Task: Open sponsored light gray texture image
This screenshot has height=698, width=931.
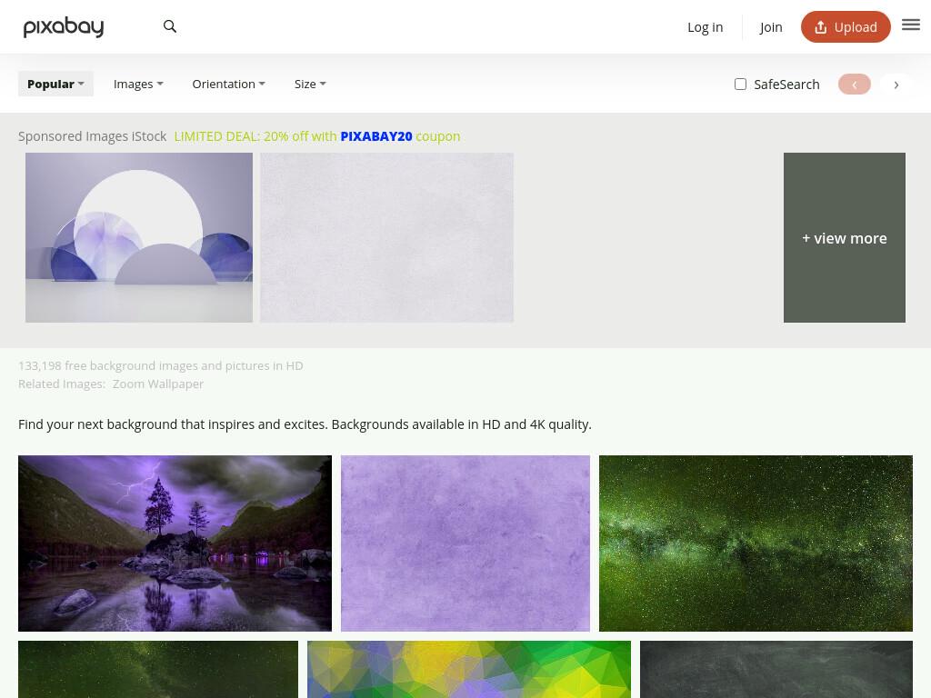Action: 386,237
